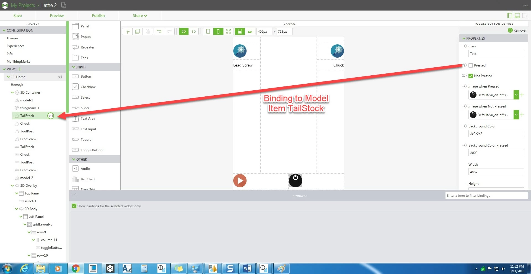Screen dimensions: 531x274
Task: Click the paste icon in canvas toolbar
Action: (x=148, y=32)
